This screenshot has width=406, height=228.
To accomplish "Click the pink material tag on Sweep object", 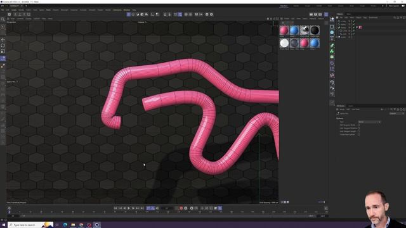I will tap(360, 27).
